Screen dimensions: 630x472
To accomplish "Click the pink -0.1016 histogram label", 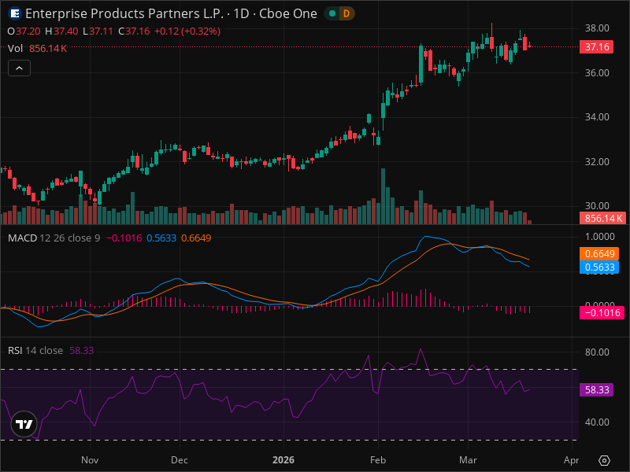I will click(x=602, y=312).
